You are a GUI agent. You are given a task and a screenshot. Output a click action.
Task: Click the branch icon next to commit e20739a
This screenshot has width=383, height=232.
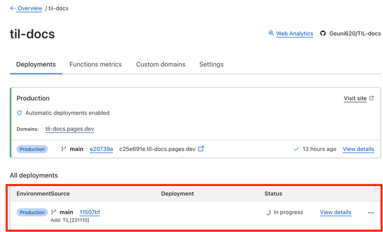63,149
